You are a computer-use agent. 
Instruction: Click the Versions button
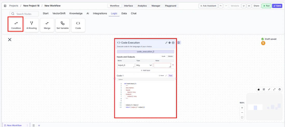[x=235, y=6]
